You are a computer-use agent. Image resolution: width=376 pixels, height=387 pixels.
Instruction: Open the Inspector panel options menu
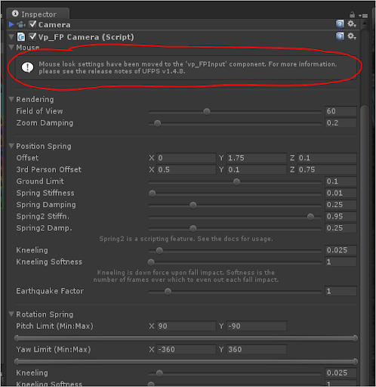tap(363, 16)
